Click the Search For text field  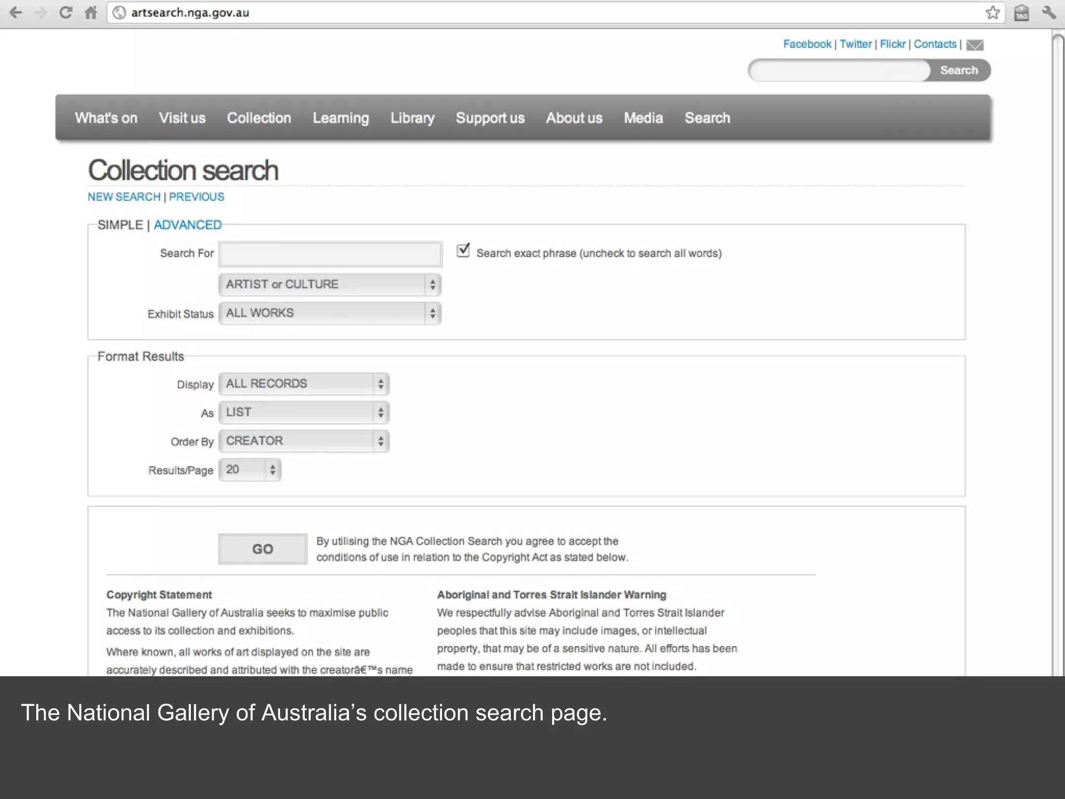pyautogui.click(x=330, y=254)
